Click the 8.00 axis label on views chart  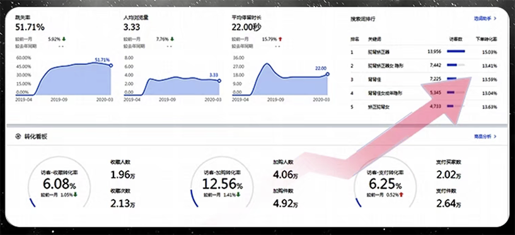click(x=129, y=58)
